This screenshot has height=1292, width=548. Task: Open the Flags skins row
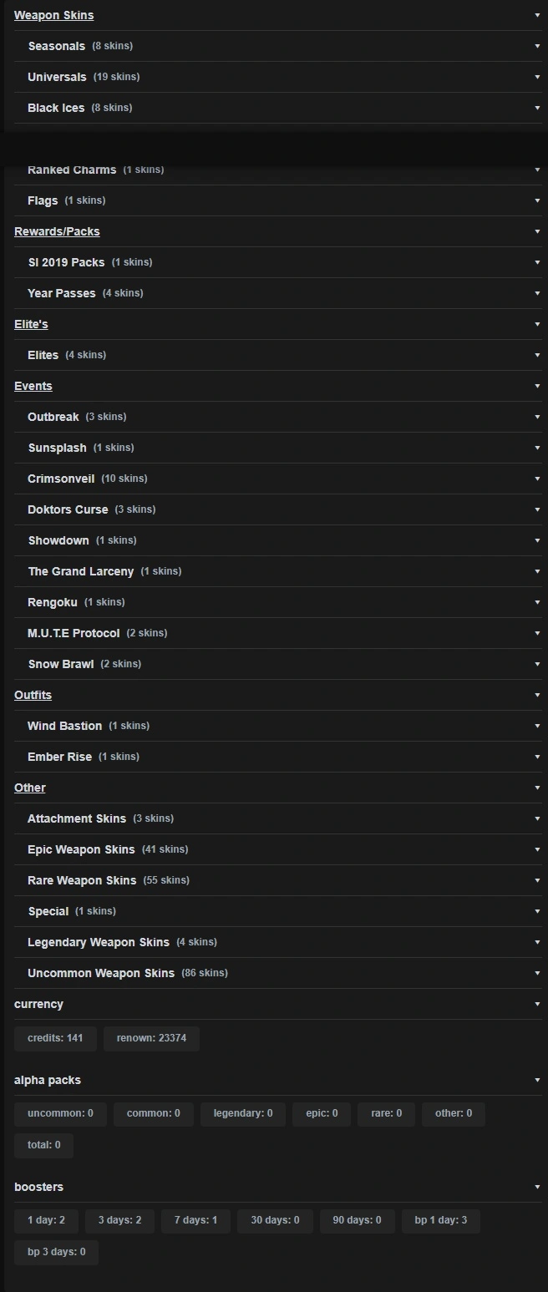(x=278, y=200)
